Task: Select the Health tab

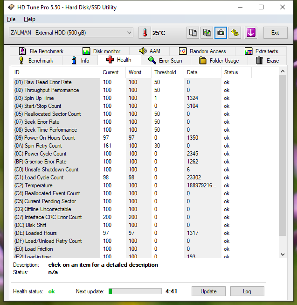Action: pos(119,60)
